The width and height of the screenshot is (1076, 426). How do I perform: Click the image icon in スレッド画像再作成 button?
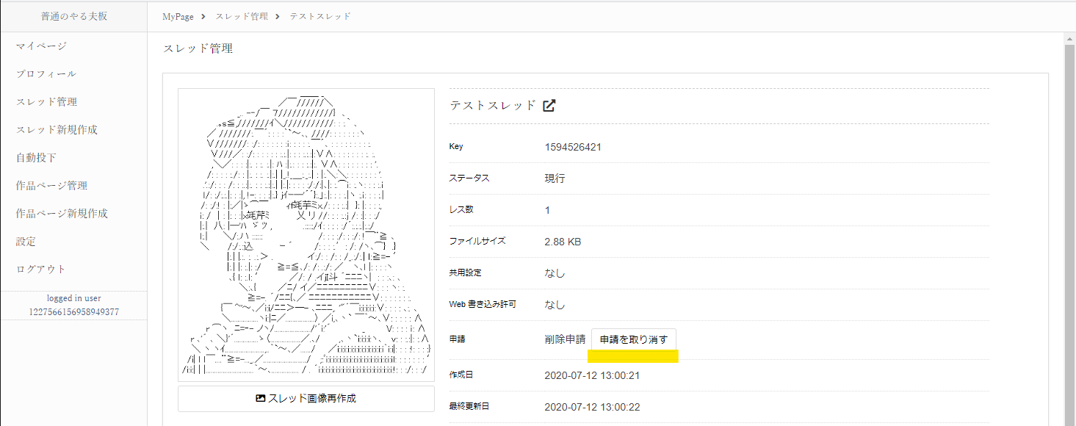[260, 398]
